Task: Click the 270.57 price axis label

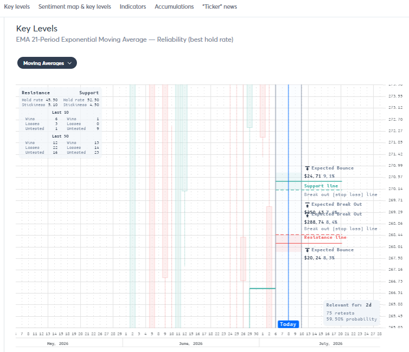Action: tap(395, 177)
